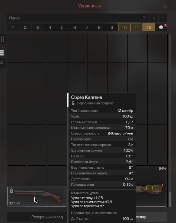This screenshot has height=223, width=176.
Task: Click the help question mark icon
Action: [x=165, y=6]
